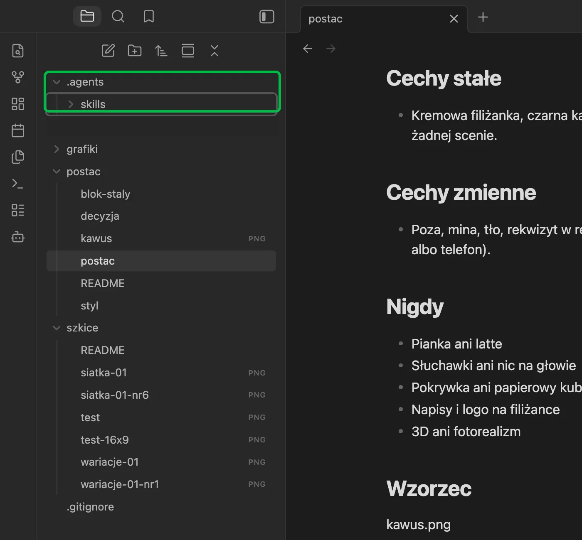Image resolution: width=582 pixels, height=540 pixels.
Task: Click the robot ribbon icon
Action: [x=18, y=237]
